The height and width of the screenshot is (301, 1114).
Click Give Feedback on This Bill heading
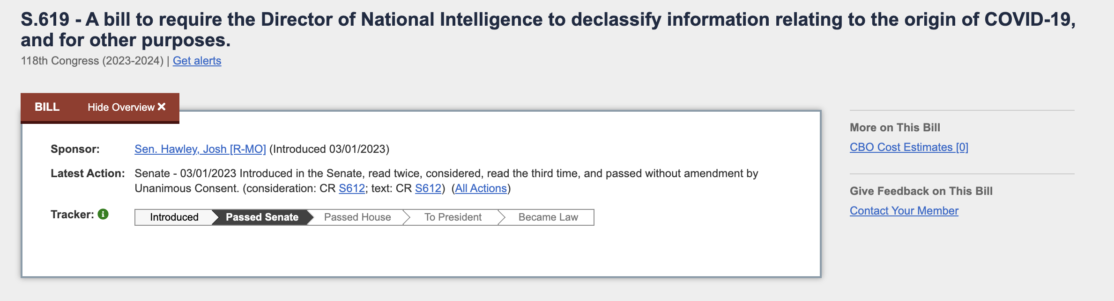pyautogui.click(x=921, y=191)
